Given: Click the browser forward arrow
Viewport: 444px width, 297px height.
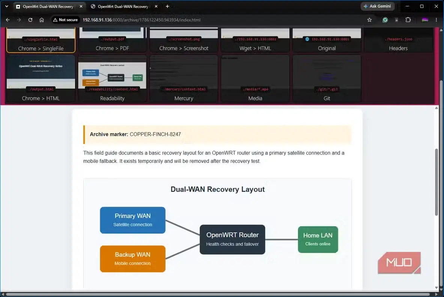Looking at the screenshot, I should pos(19,20).
